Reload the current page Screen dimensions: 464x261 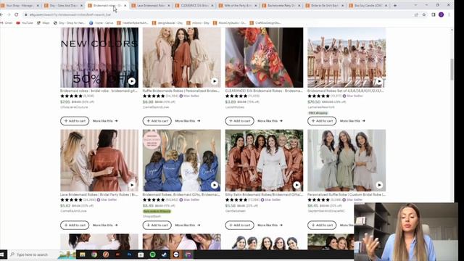[x=17, y=14]
